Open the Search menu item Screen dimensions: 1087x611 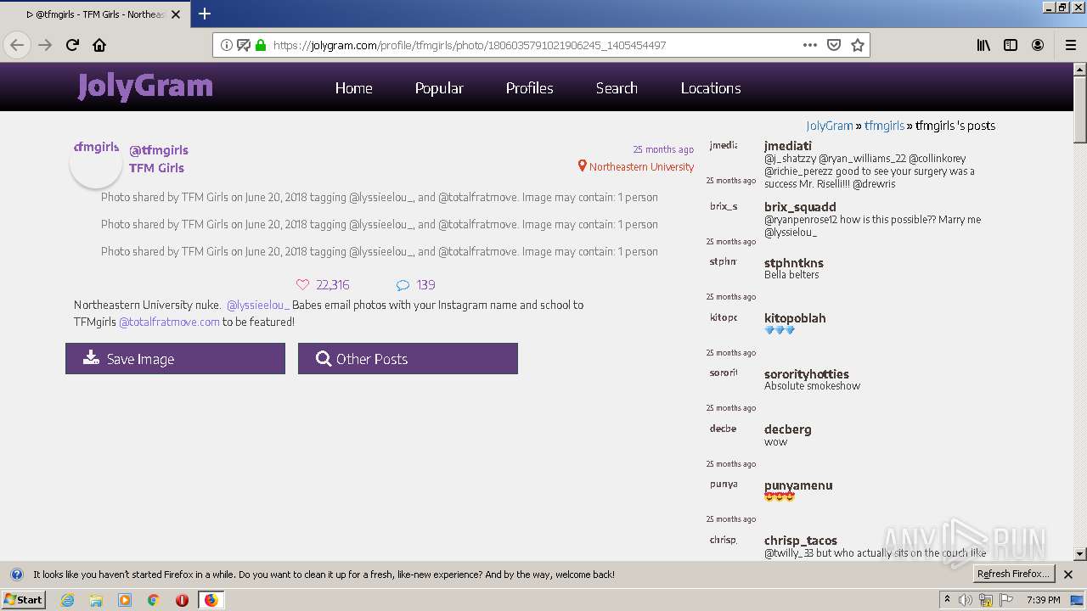pos(617,88)
